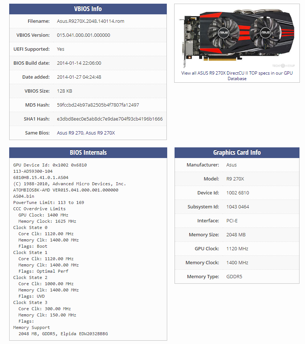This screenshot has width=305, height=344.
Task: Click the 'ATOMBIOSBK-AMD VER015.041.000.001.000000' line
Action: click(x=66, y=190)
